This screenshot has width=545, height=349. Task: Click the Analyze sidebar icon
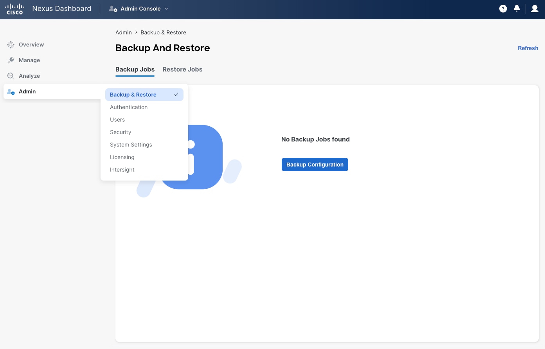(x=11, y=76)
